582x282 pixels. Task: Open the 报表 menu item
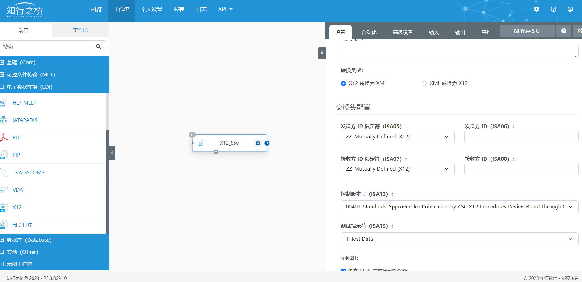coord(179,9)
